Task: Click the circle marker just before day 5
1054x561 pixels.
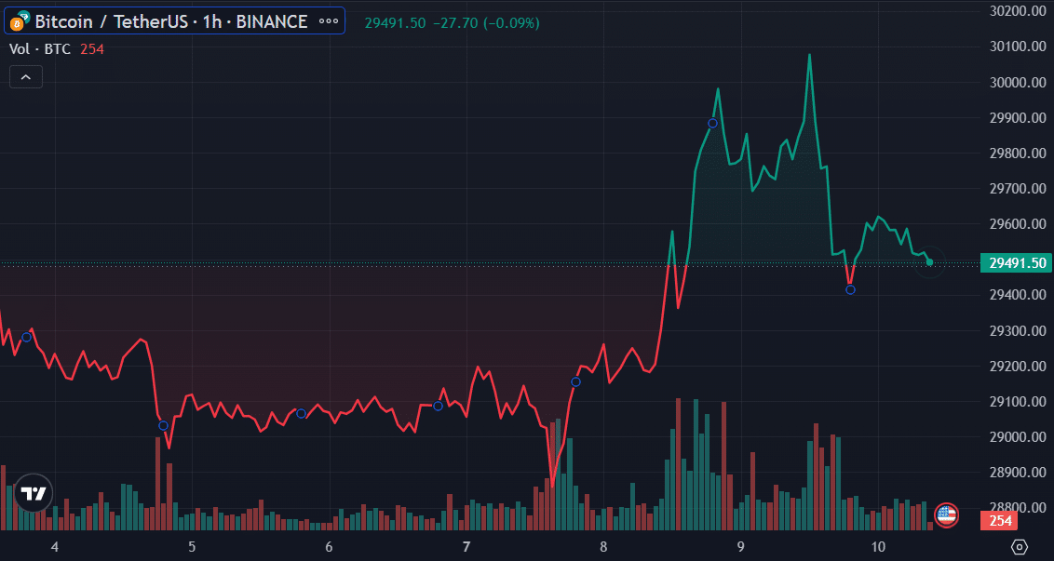Action: click(x=163, y=425)
